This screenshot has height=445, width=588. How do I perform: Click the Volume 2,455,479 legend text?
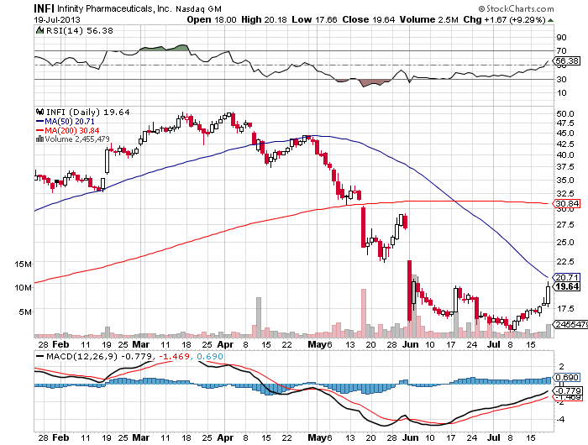(x=77, y=139)
